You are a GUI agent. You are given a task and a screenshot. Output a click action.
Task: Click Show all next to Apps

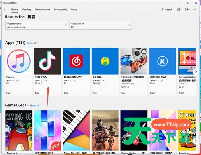pos(32,43)
